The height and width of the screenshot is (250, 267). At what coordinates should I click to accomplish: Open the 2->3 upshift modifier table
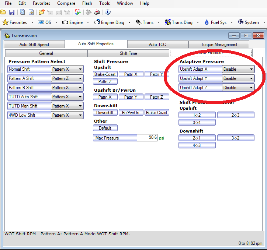point(236,115)
